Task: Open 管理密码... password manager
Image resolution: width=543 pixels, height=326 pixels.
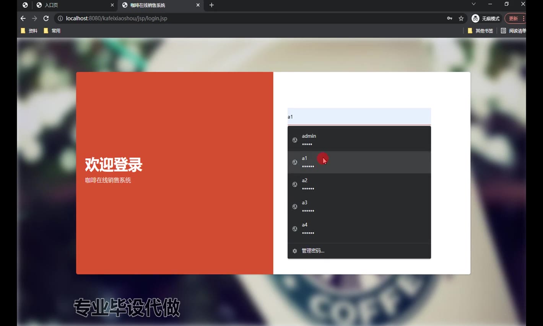Action: tap(359, 251)
